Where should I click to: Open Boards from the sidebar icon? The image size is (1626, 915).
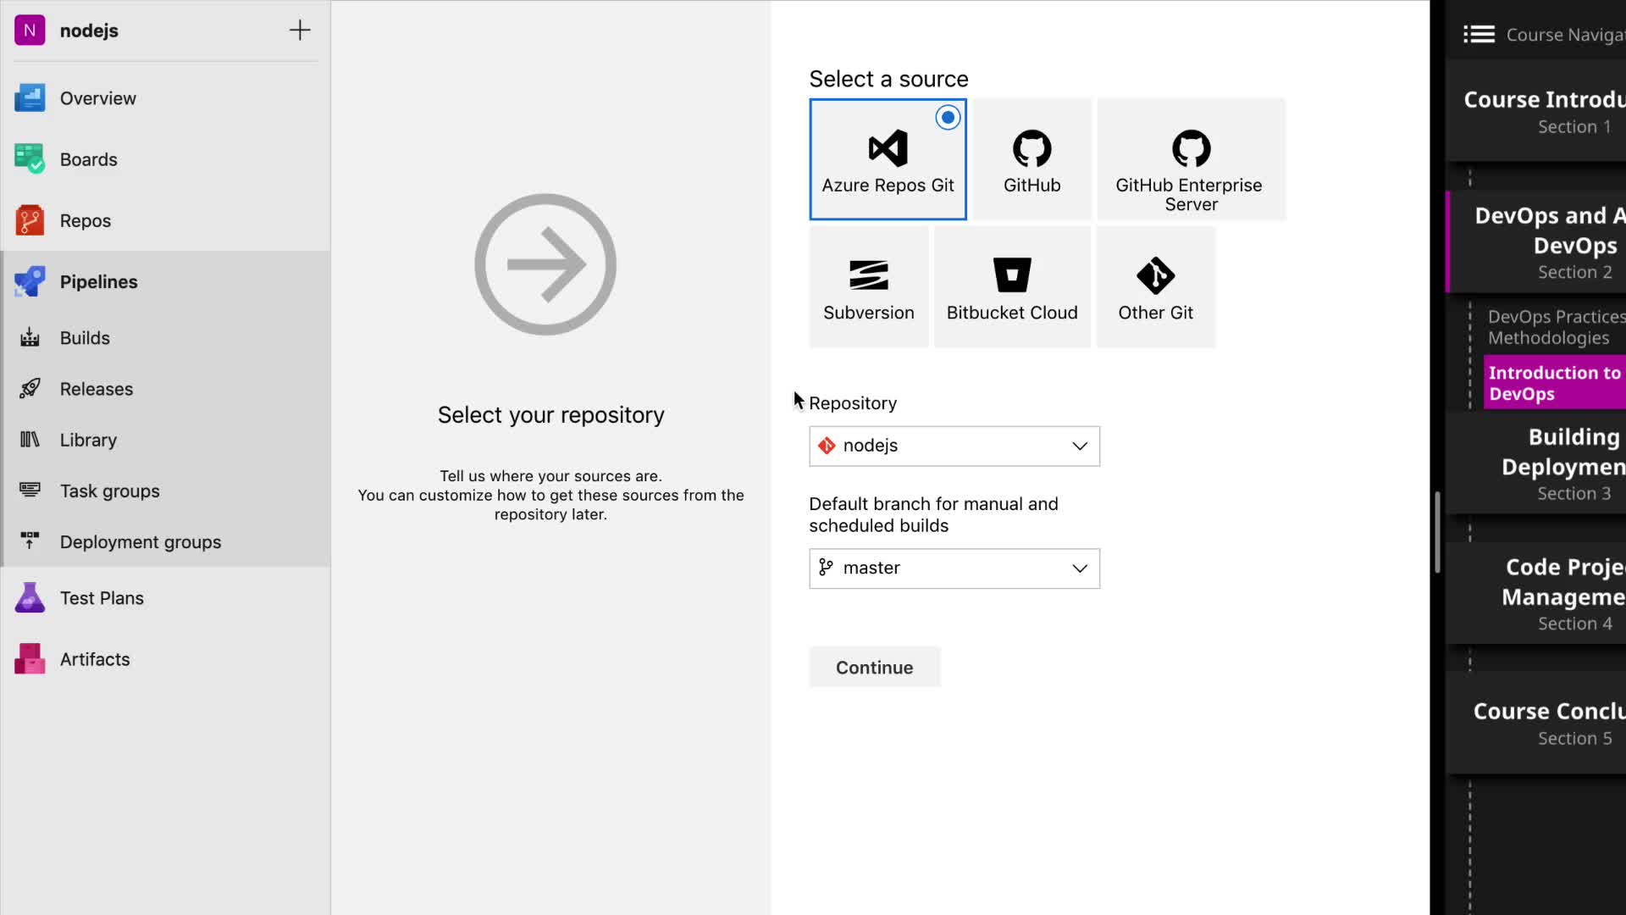point(30,159)
